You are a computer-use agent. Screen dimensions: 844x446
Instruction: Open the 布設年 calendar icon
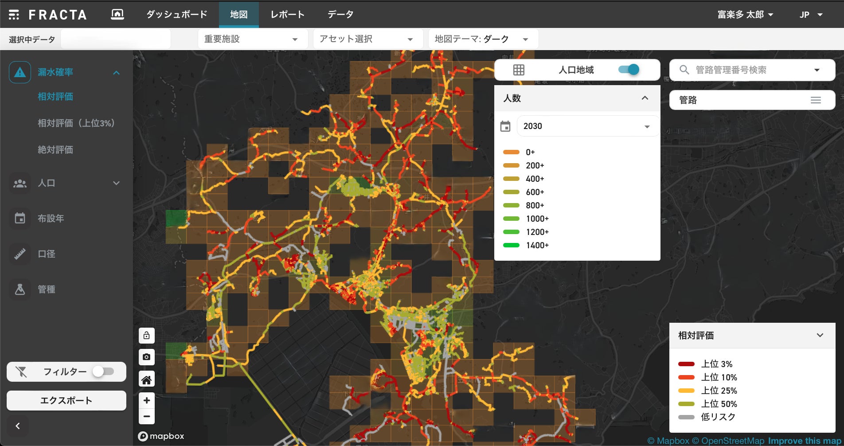tap(20, 218)
